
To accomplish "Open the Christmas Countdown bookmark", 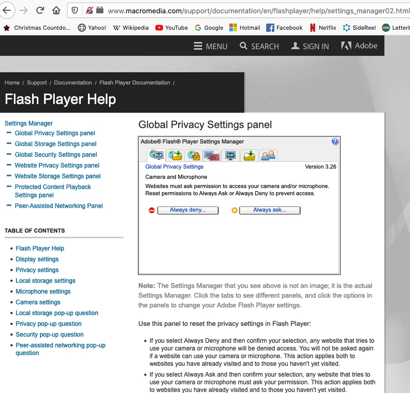I will tap(37, 28).
